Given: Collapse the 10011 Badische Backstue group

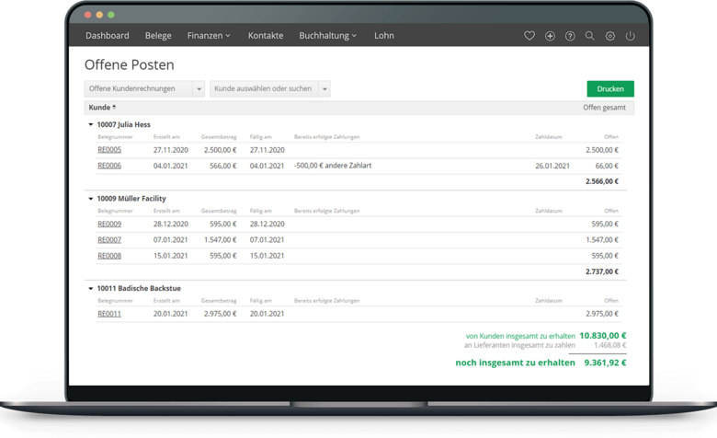Looking at the screenshot, I should (x=90, y=289).
